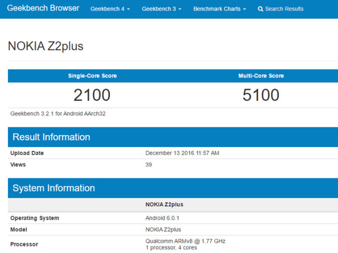Select the December 13 2016 11:57 AM value
Image resolution: width=338 pixels, height=253 pixels.
pos(182,153)
